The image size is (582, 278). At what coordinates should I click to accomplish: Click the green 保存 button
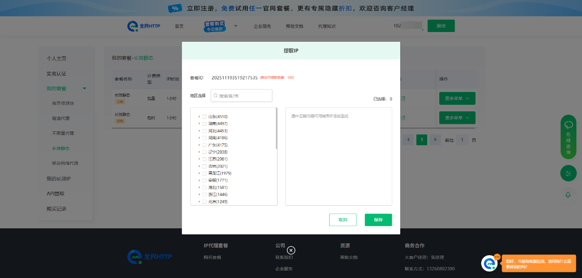pos(378,220)
